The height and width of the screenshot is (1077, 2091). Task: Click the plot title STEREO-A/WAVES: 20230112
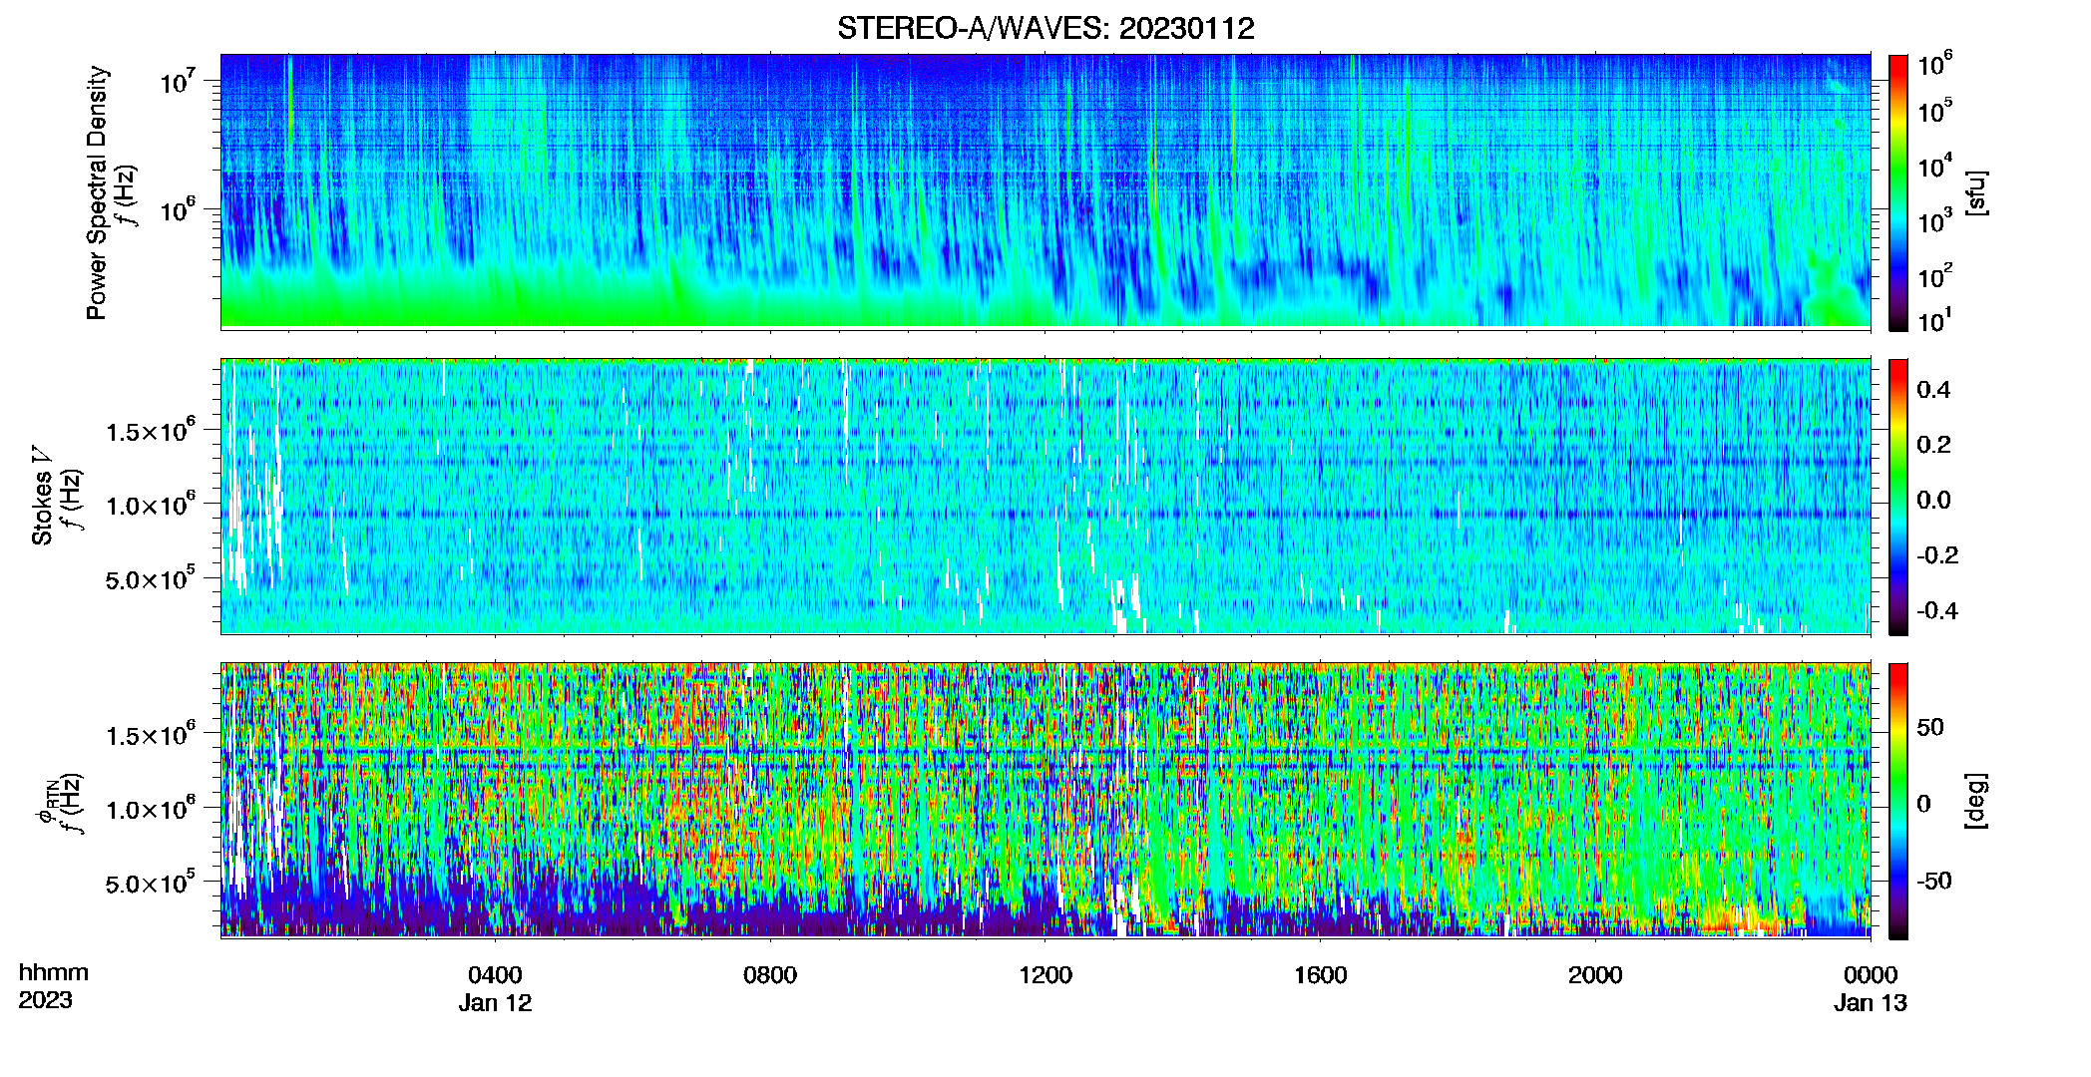[x=1045, y=29]
